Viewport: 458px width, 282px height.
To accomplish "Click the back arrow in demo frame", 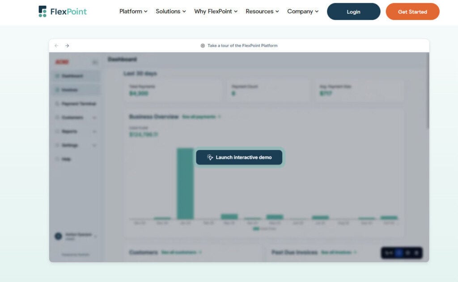I will coord(56,46).
